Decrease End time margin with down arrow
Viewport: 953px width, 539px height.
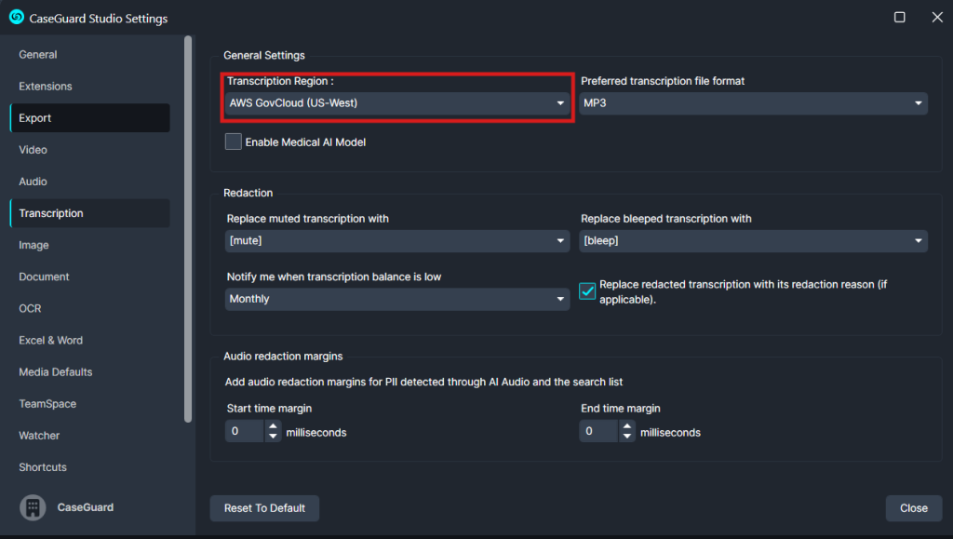click(x=627, y=437)
